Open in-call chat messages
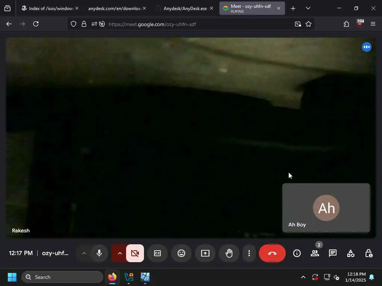Viewport: 382px width, 286px height. (332, 253)
